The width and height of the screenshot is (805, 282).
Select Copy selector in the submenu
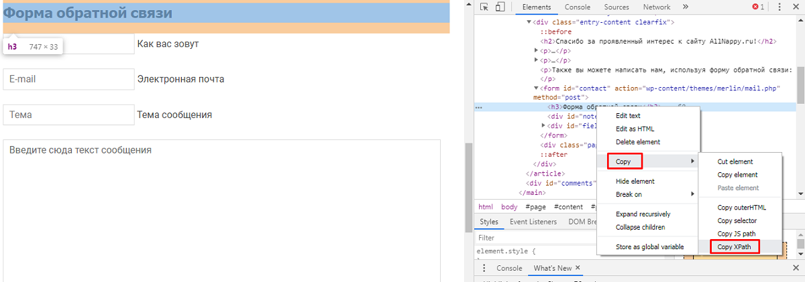click(x=737, y=220)
